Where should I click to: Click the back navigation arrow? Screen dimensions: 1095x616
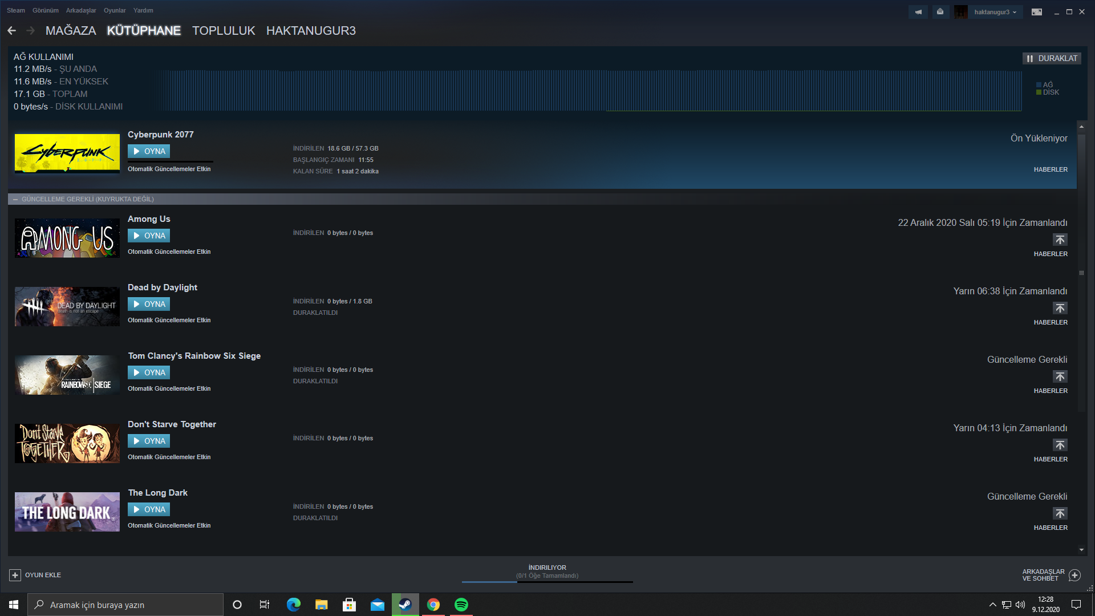(11, 31)
